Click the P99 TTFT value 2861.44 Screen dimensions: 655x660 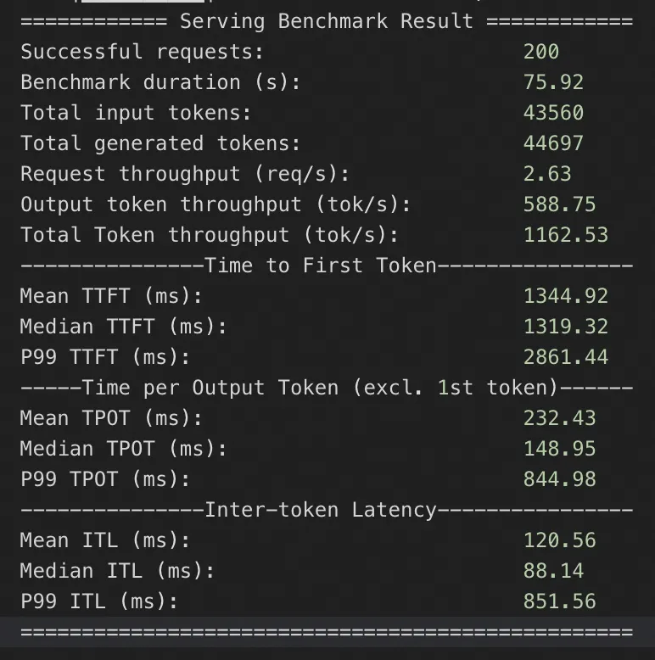[x=566, y=357]
